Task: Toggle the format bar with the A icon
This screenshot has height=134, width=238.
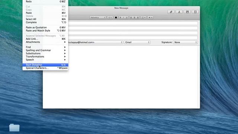Action: pos(179,12)
